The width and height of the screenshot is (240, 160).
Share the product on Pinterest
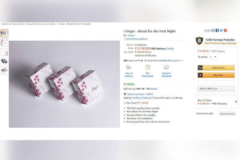[225, 30]
